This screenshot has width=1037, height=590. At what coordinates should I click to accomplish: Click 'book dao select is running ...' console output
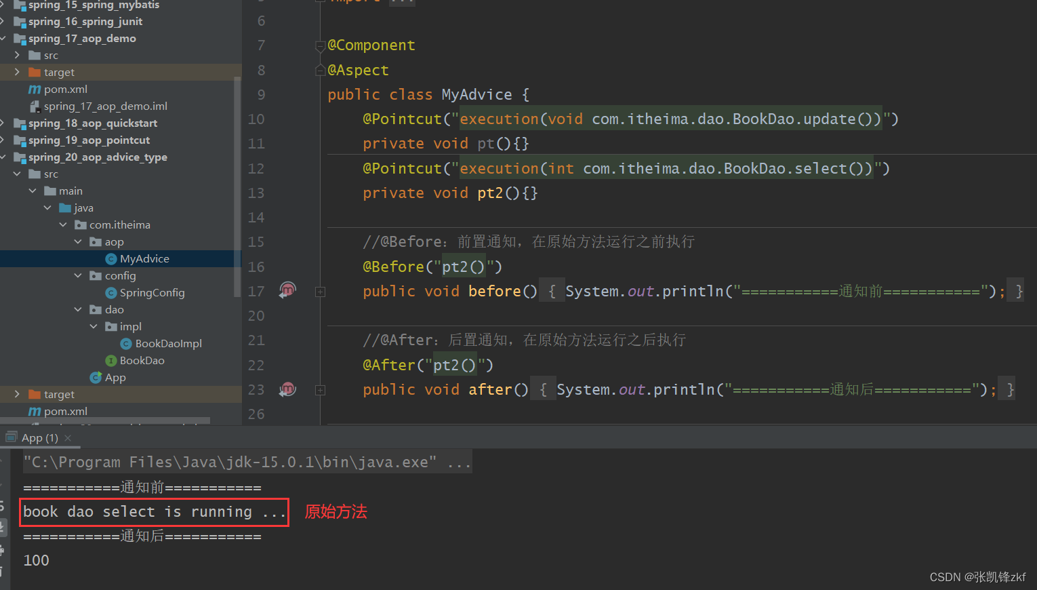[x=155, y=512]
